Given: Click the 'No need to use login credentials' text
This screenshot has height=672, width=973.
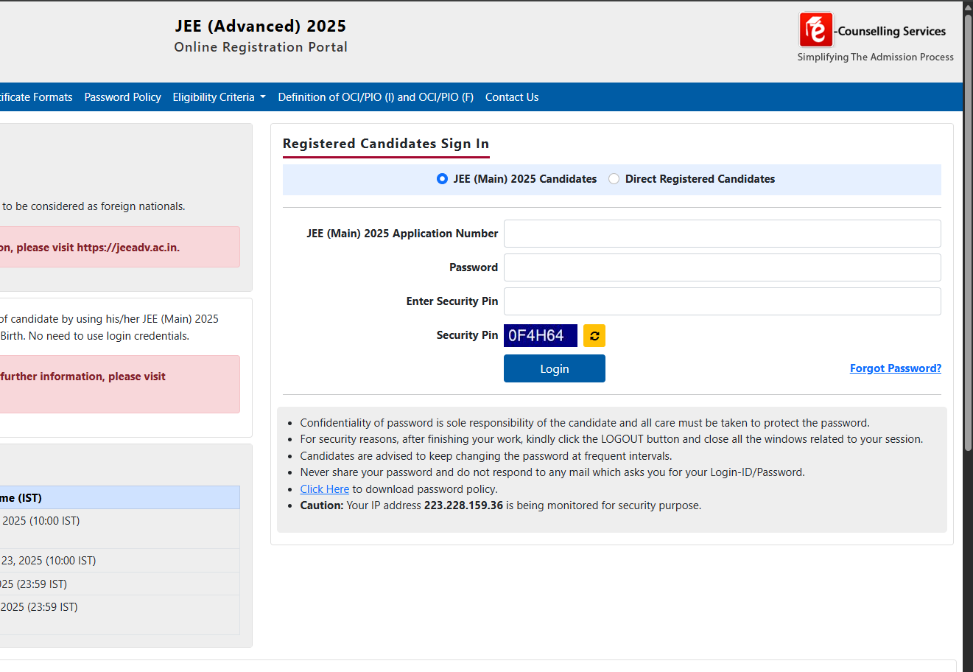Looking at the screenshot, I should (x=109, y=336).
